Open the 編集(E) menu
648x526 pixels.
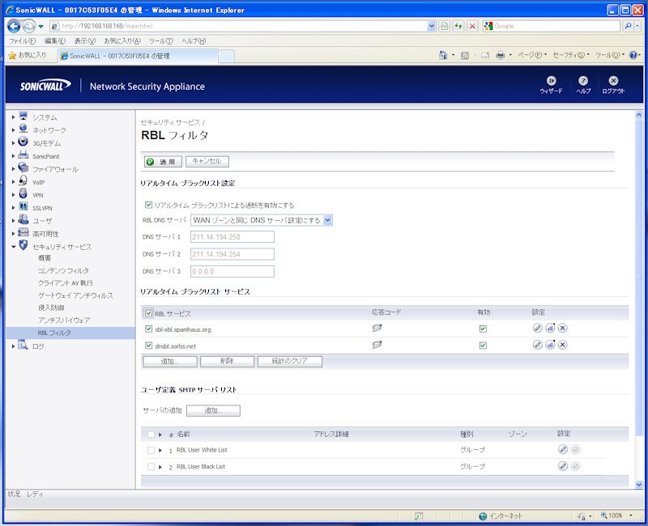coord(55,41)
